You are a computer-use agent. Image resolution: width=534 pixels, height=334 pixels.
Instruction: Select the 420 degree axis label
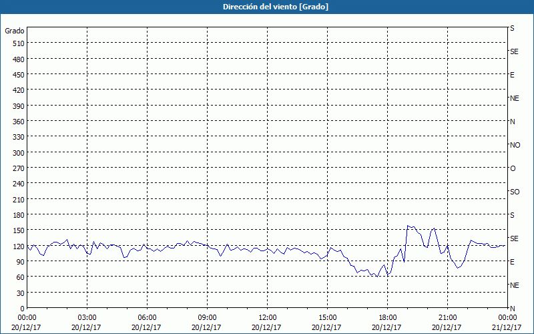[x=19, y=90]
